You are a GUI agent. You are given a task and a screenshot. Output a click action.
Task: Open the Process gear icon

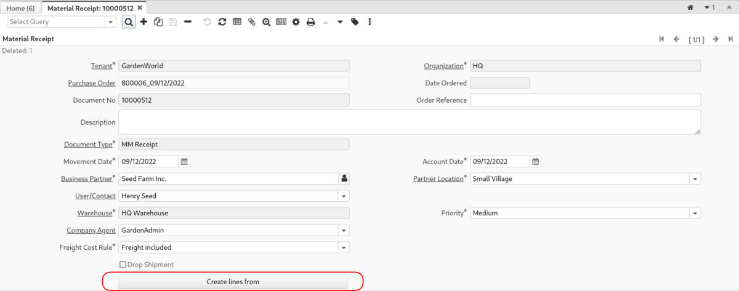(296, 22)
